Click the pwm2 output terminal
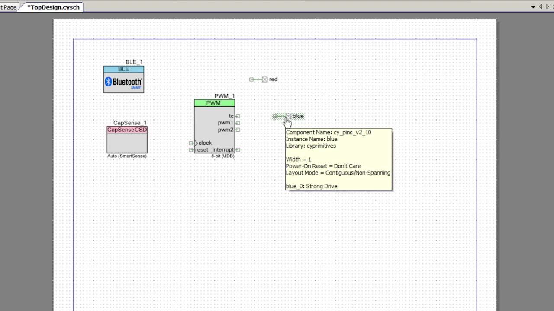Screen dimensions: 554x311 237,130
